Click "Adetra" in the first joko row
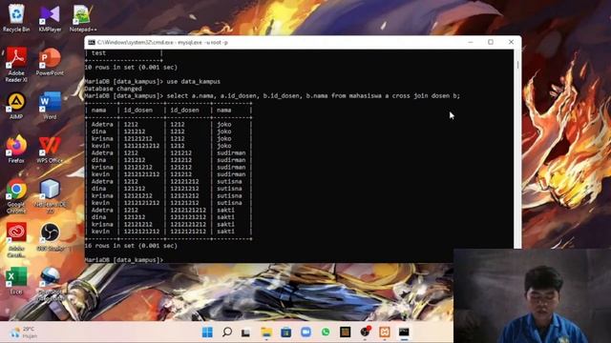 (102, 125)
